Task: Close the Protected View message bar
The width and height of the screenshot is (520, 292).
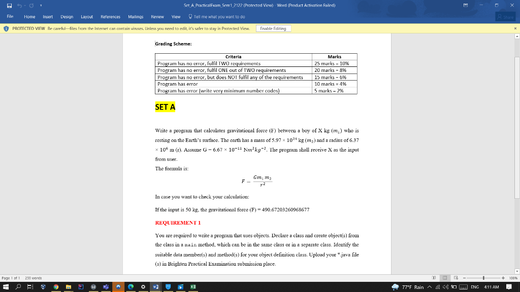Action: click(515, 28)
